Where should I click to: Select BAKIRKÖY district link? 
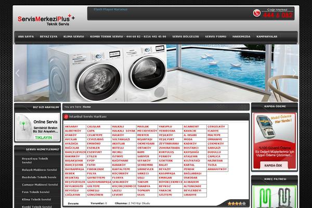[72, 157]
